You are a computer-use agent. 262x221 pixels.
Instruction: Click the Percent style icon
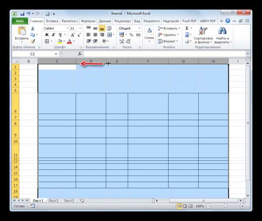[x=131, y=35]
